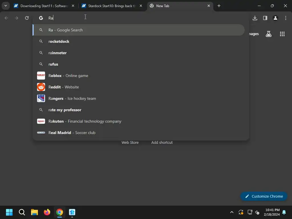Open the Images link

(254, 34)
